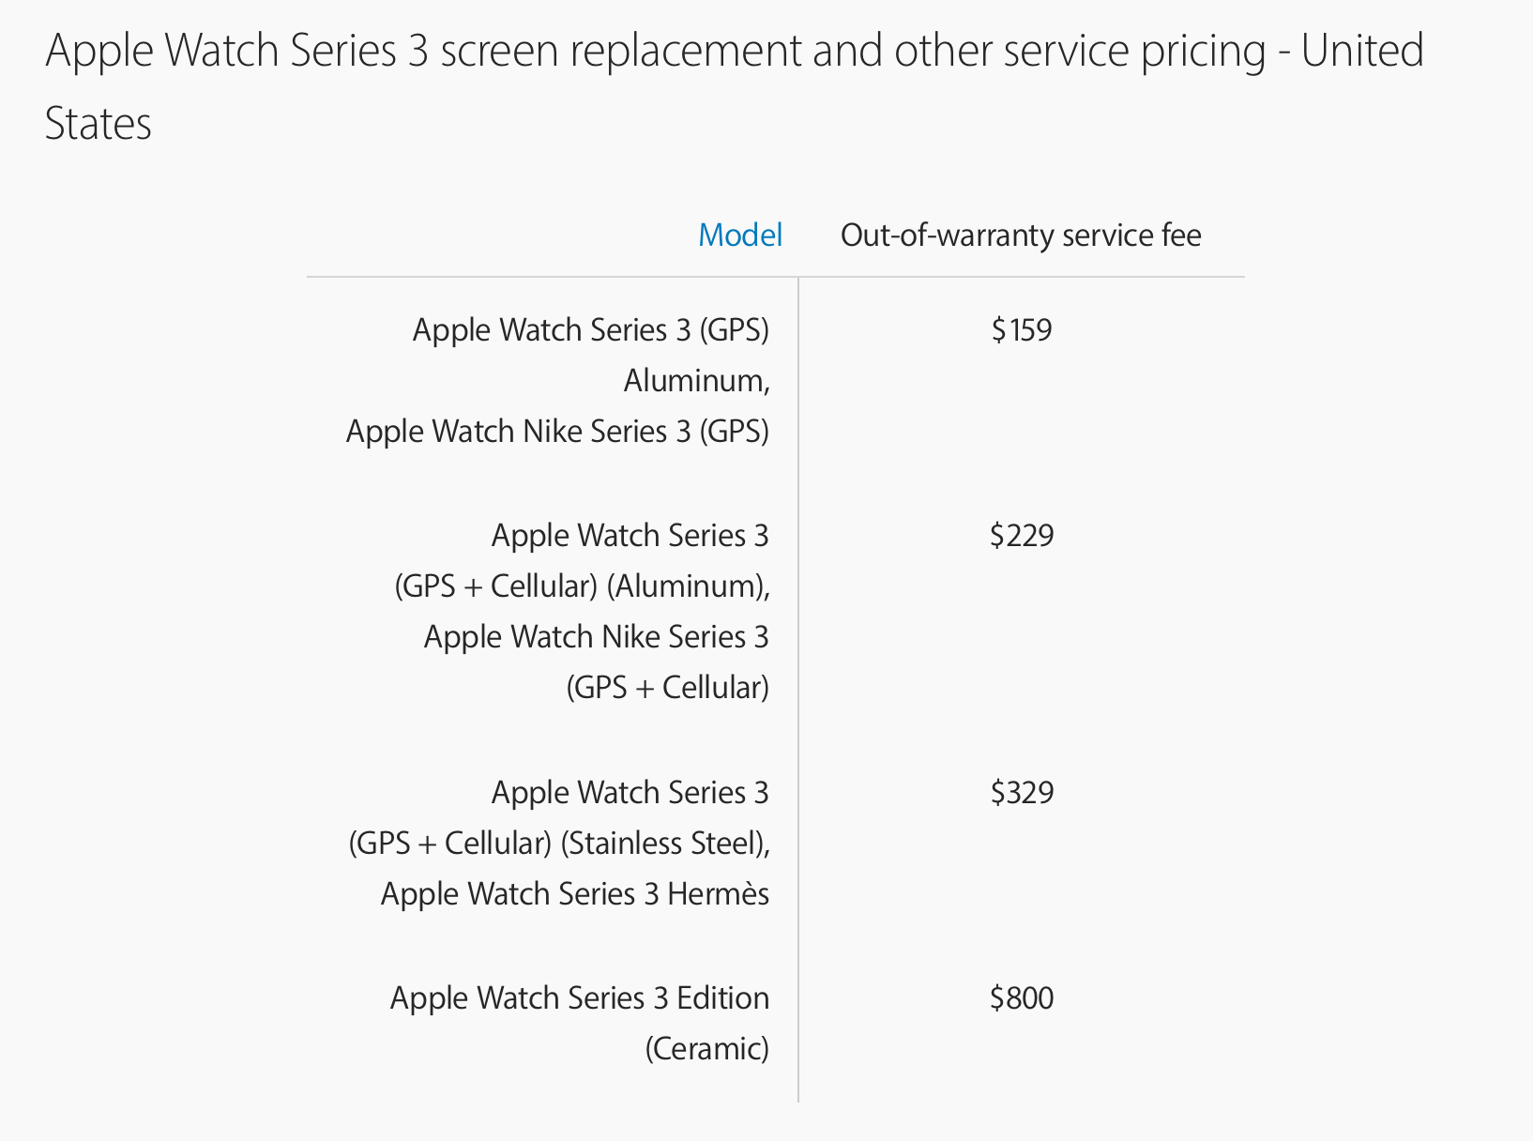Viewport: 1533px width, 1141px height.
Task: Click Apple Watch Series 3 text in $329 row
Action: (x=630, y=793)
